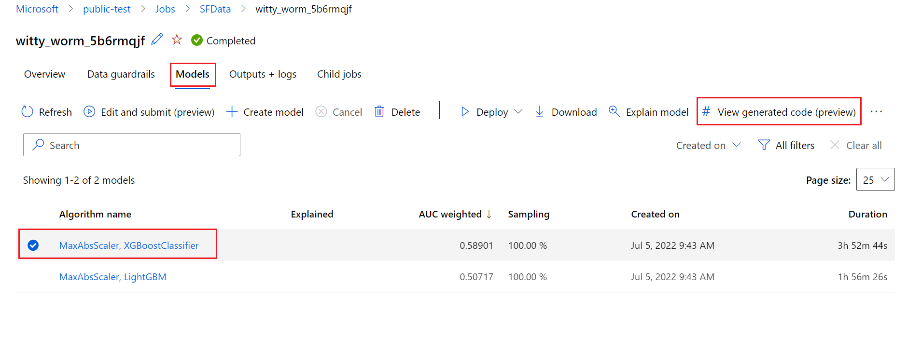Image resolution: width=908 pixels, height=339 pixels.
Task: Open the more options ellipsis menu
Action: (x=876, y=112)
